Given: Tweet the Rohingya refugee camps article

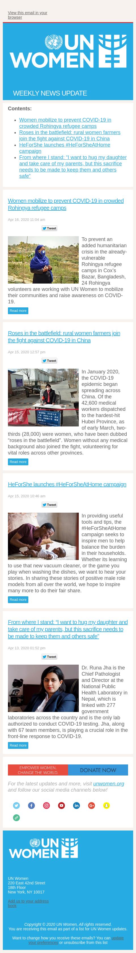Looking at the screenshot, I should [49, 228].
